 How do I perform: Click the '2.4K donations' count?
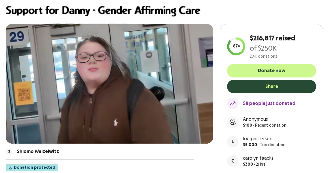[x=263, y=56]
